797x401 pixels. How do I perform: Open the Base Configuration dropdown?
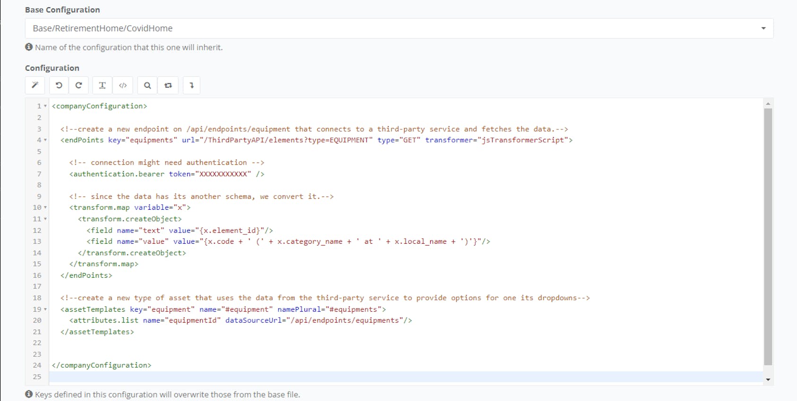tap(399, 28)
